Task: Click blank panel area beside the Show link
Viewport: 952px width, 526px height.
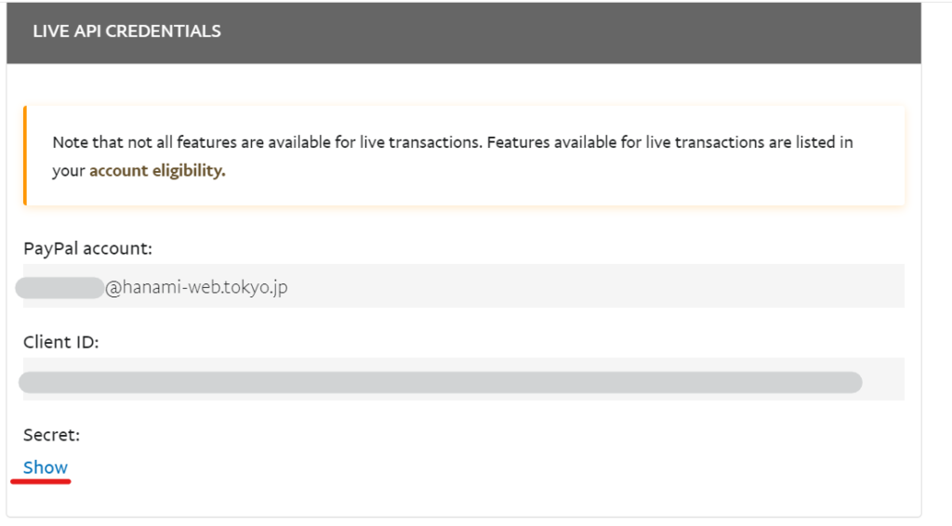Action: [485, 467]
